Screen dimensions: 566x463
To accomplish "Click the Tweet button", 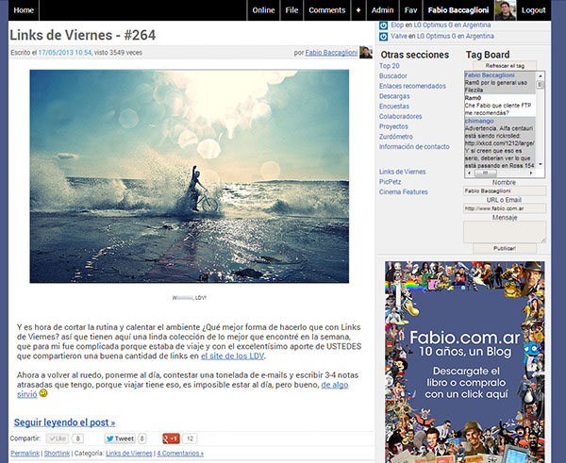I will coord(120,438).
